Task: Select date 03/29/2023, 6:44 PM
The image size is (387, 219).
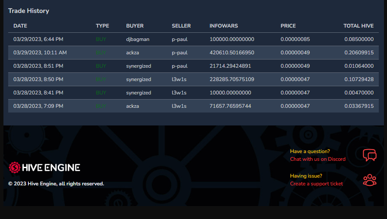Action: coord(38,39)
